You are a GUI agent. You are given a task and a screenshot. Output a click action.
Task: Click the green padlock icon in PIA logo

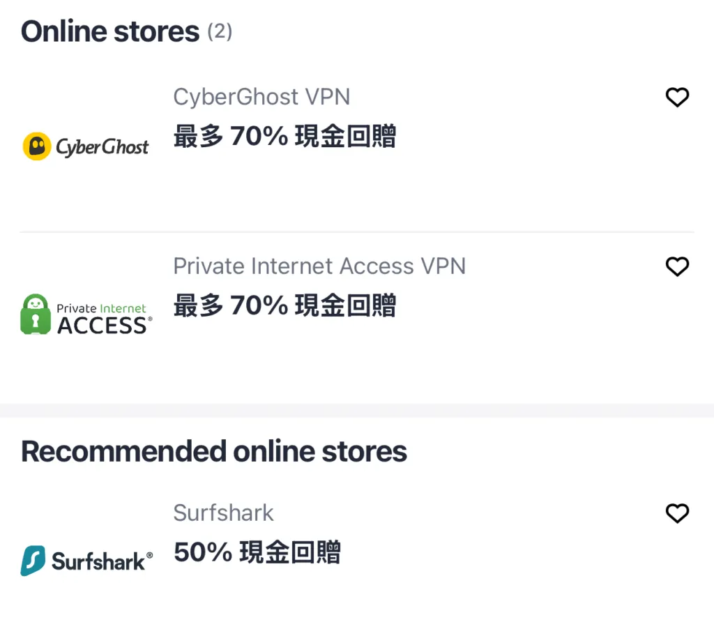coord(36,314)
